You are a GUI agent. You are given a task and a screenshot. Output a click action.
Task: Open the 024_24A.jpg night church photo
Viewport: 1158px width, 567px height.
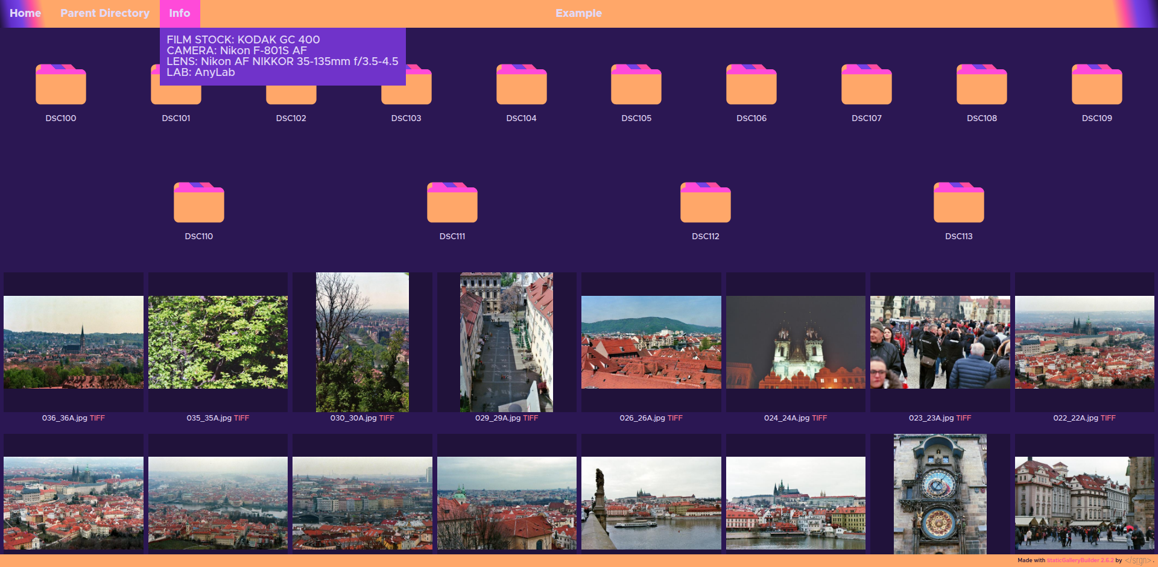pos(796,342)
